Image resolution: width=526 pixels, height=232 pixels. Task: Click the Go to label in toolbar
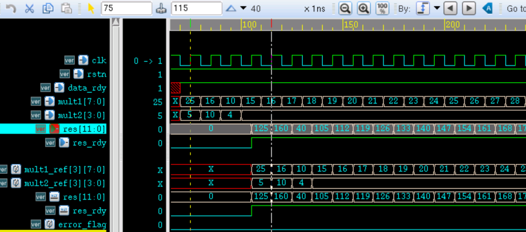click(x=516, y=8)
